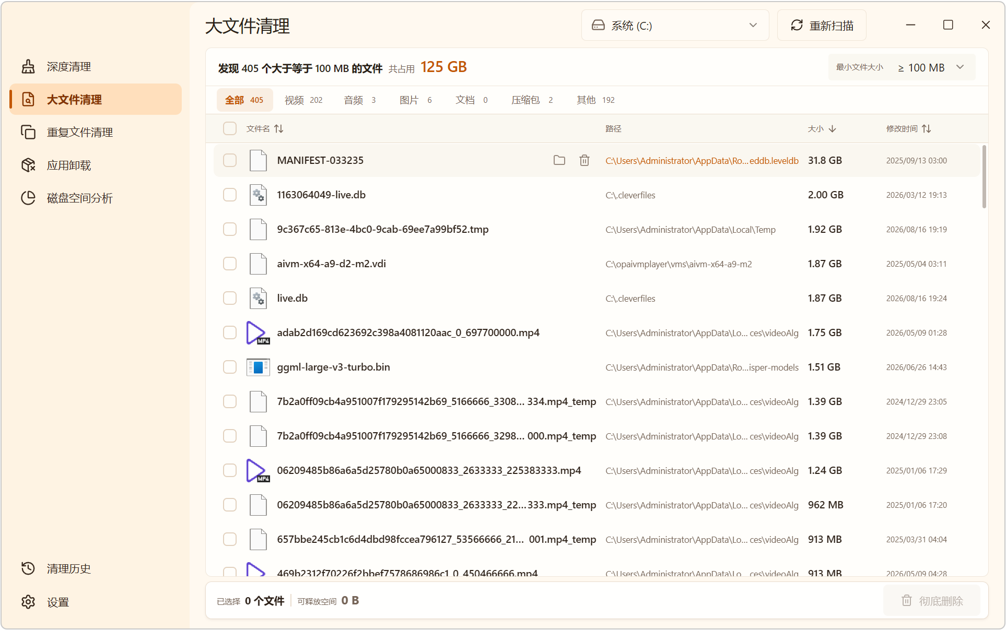The height and width of the screenshot is (630, 1006).
Task: Check the adab2d169cd mp4 file checkbox
Action: tap(230, 332)
